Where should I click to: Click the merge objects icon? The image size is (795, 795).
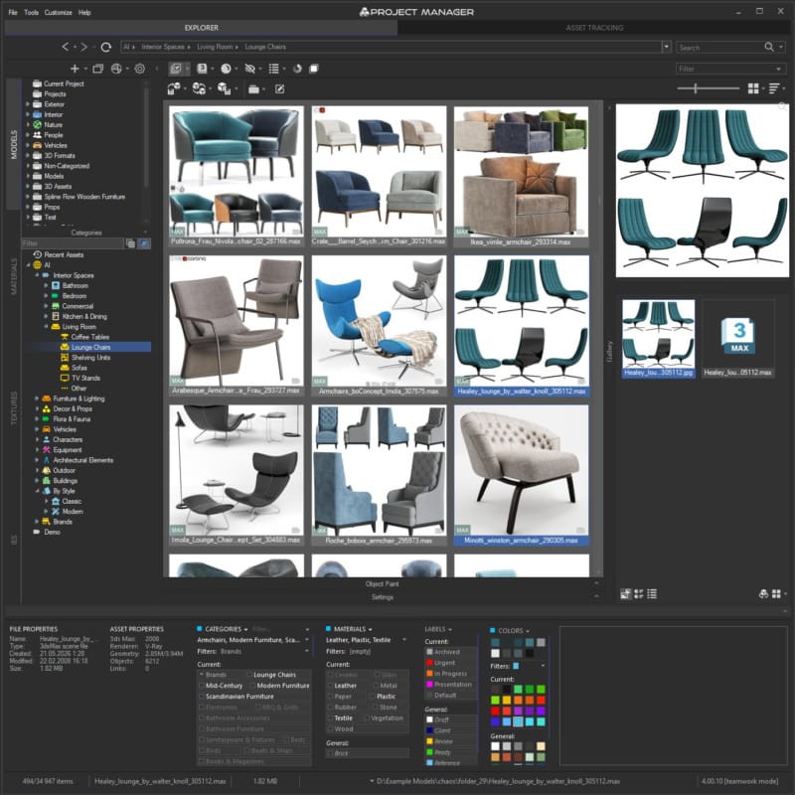coord(173,88)
